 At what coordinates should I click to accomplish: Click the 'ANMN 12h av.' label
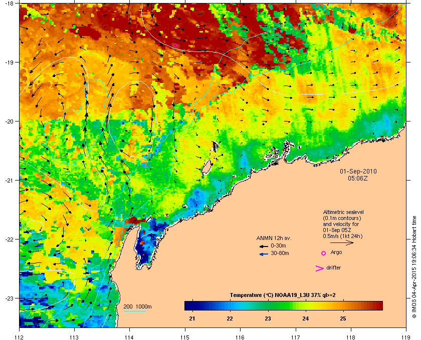click(x=274, y=238)
